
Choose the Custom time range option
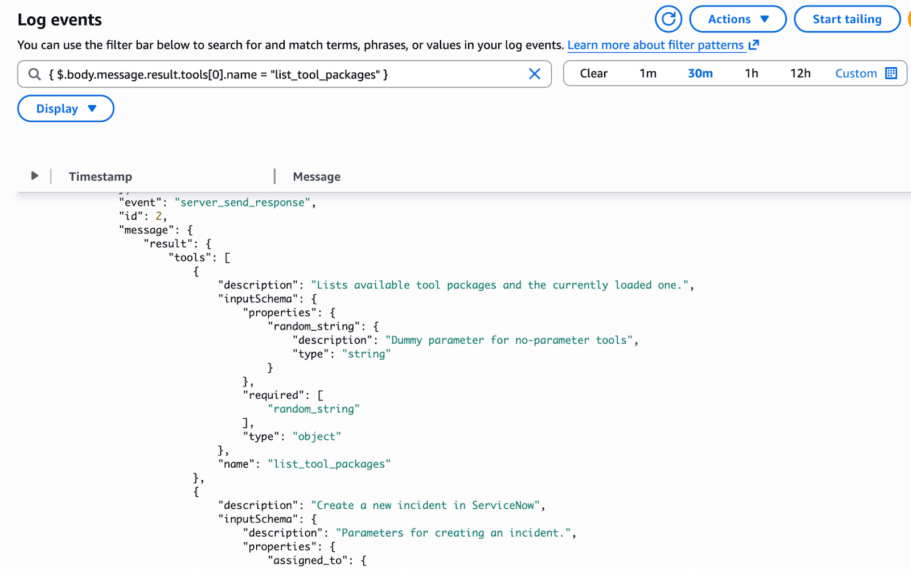[855, 73]
